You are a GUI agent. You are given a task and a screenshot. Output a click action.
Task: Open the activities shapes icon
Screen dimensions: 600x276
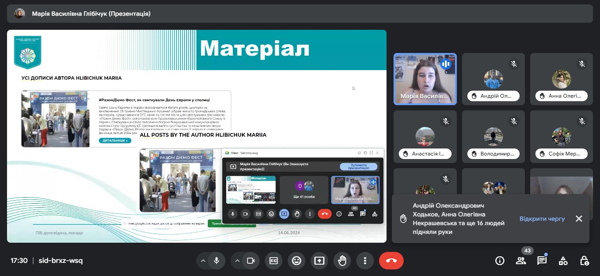563,261
